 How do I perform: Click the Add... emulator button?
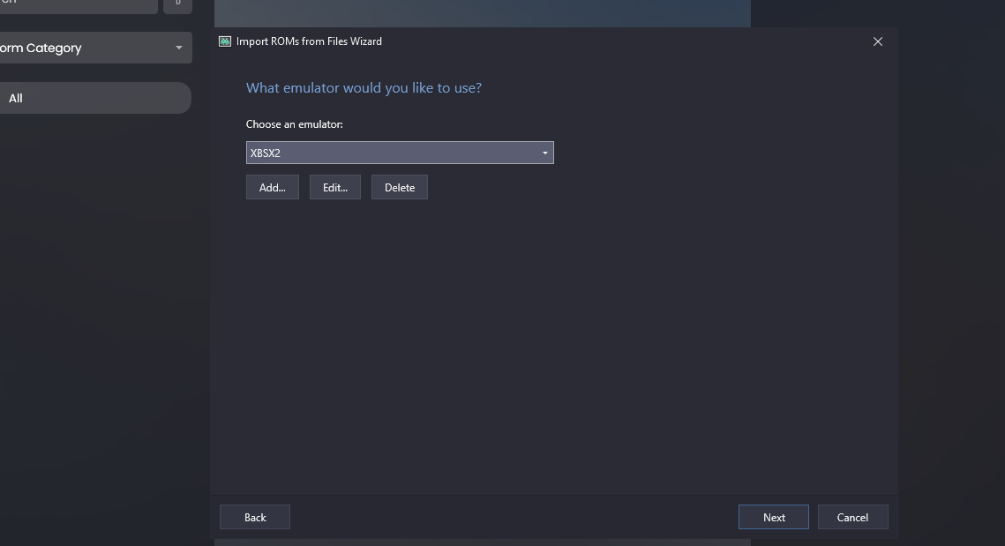tap(273, 187)
